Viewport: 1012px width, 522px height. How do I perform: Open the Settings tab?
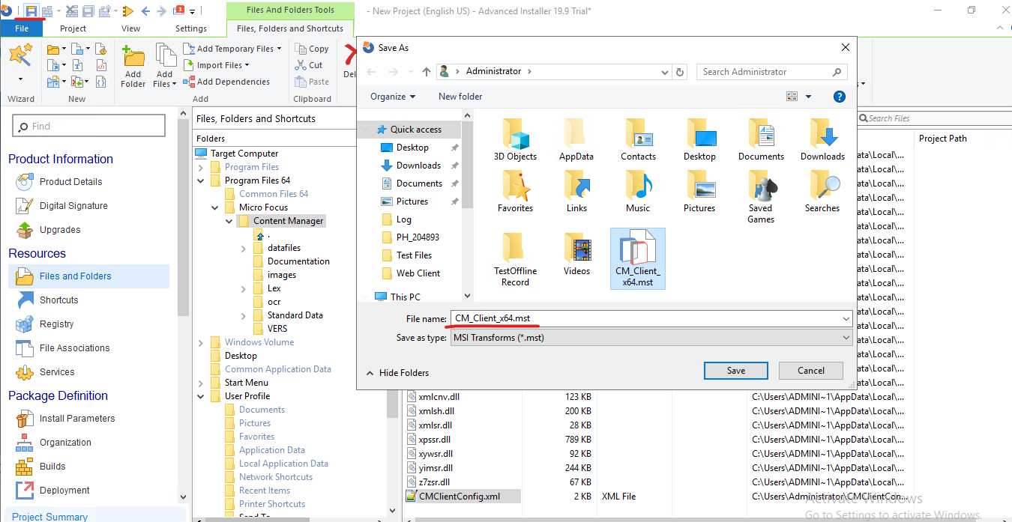190,28
